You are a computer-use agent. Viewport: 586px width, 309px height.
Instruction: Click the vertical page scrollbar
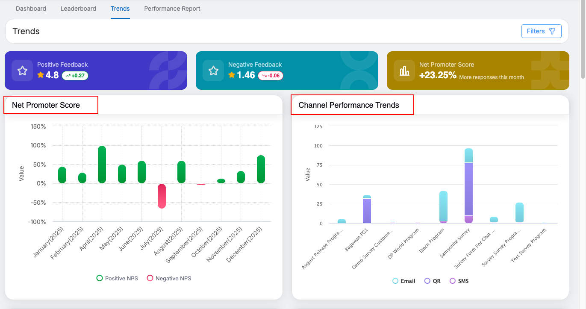pyautogui.click(x=583, y=38)
